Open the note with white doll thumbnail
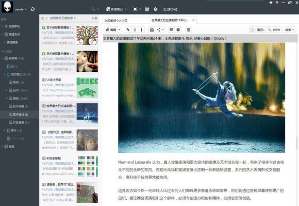The width and height of the screenshot is (299, 206). pyautogui.click(x=69, y=61)
